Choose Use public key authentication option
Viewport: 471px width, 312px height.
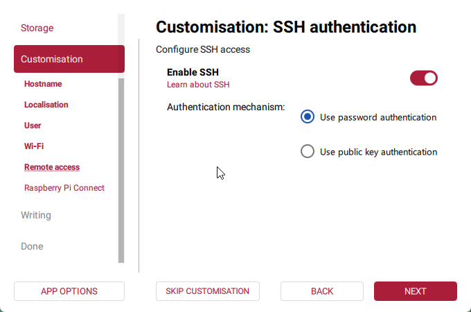click(308, 151)
